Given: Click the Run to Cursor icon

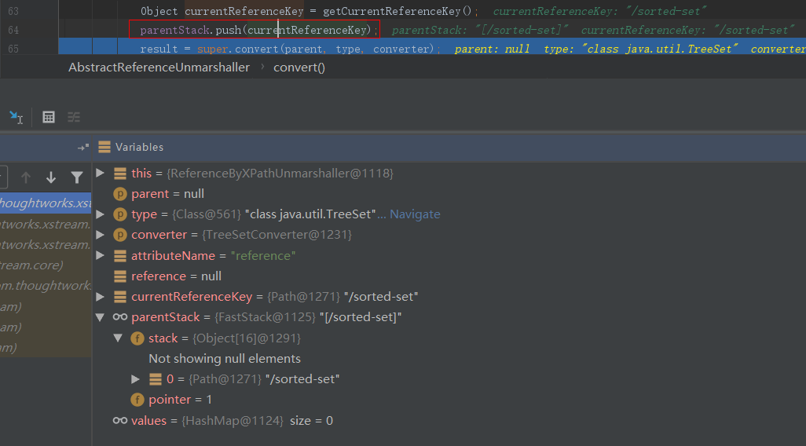Looking at the screenshot, I should [x=16, y=117].
